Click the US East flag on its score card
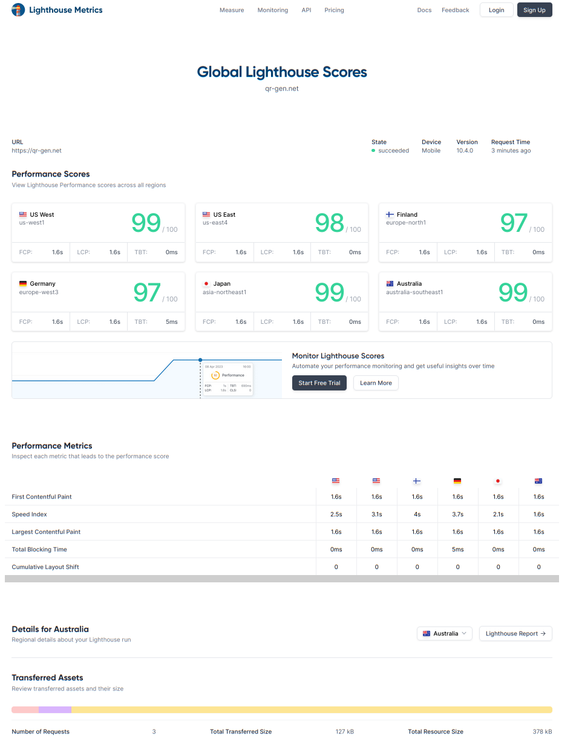The height and width of the screenshot is (750, 579). pyautogui.click(x=206, y=214)
